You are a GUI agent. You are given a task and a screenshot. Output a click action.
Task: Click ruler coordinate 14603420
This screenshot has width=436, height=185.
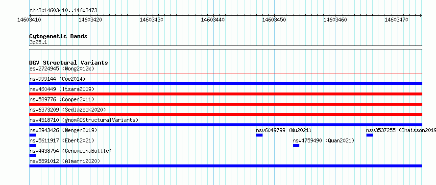[90, 20]
